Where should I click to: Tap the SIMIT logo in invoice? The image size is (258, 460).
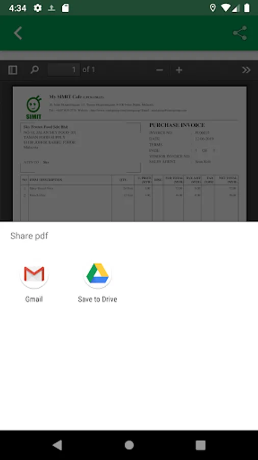pyautogui.click(x=34, y=107)
